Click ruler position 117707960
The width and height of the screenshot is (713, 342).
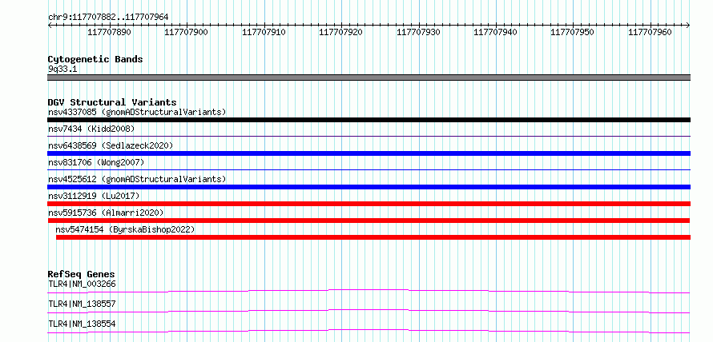[x=650, y=33]
